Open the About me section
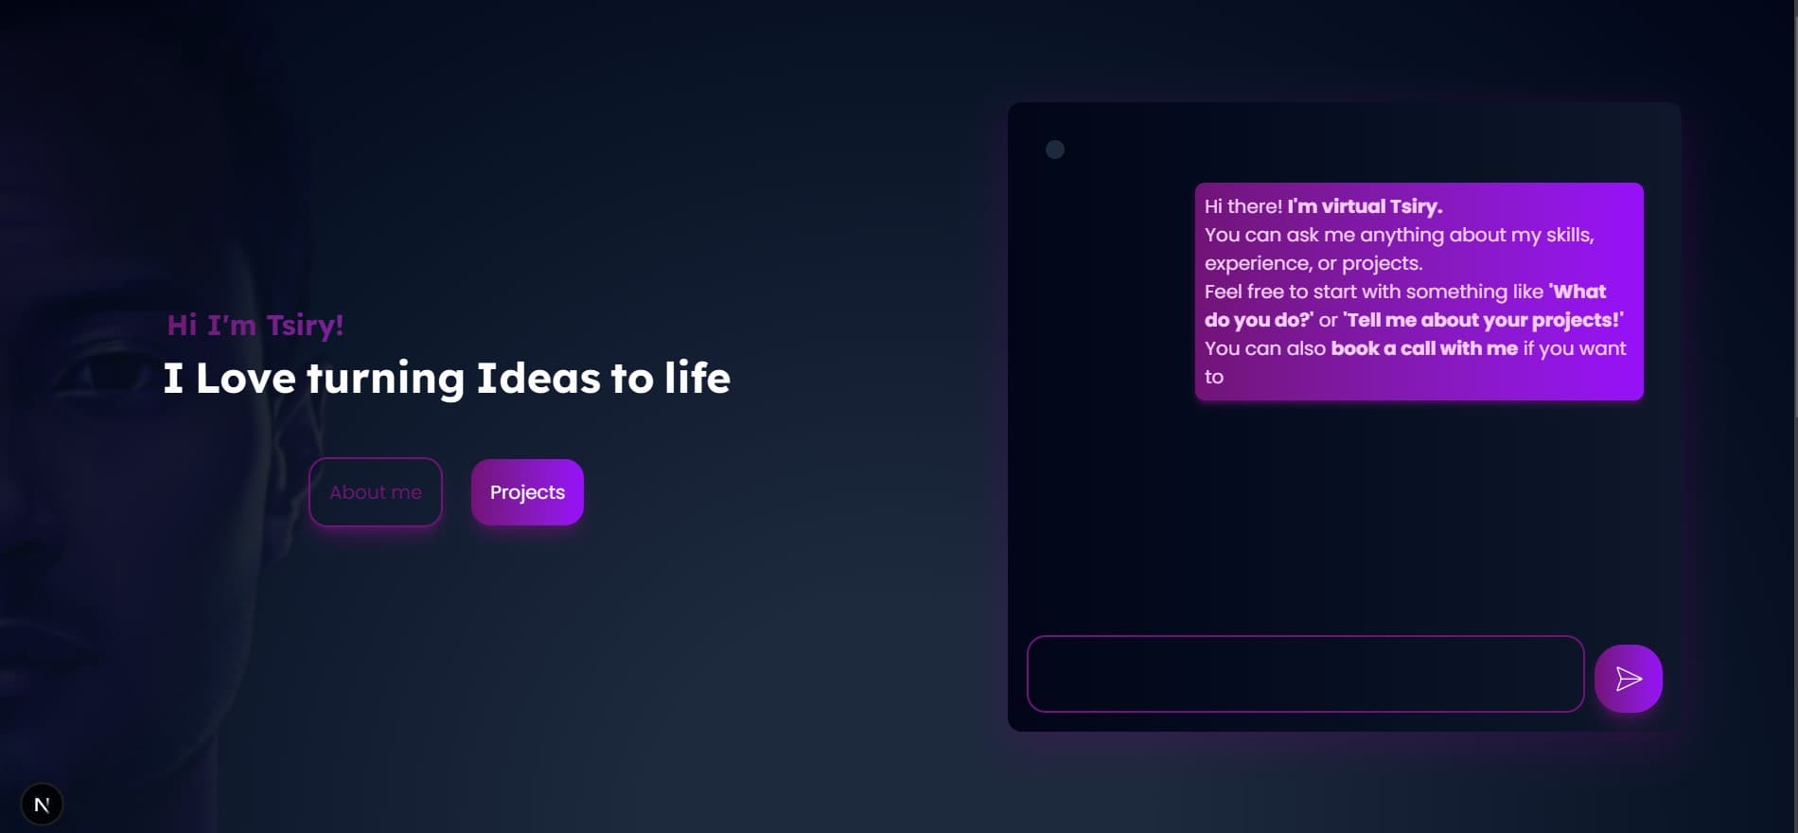Viewport: 1798px width, 833px height. [376, 492]
